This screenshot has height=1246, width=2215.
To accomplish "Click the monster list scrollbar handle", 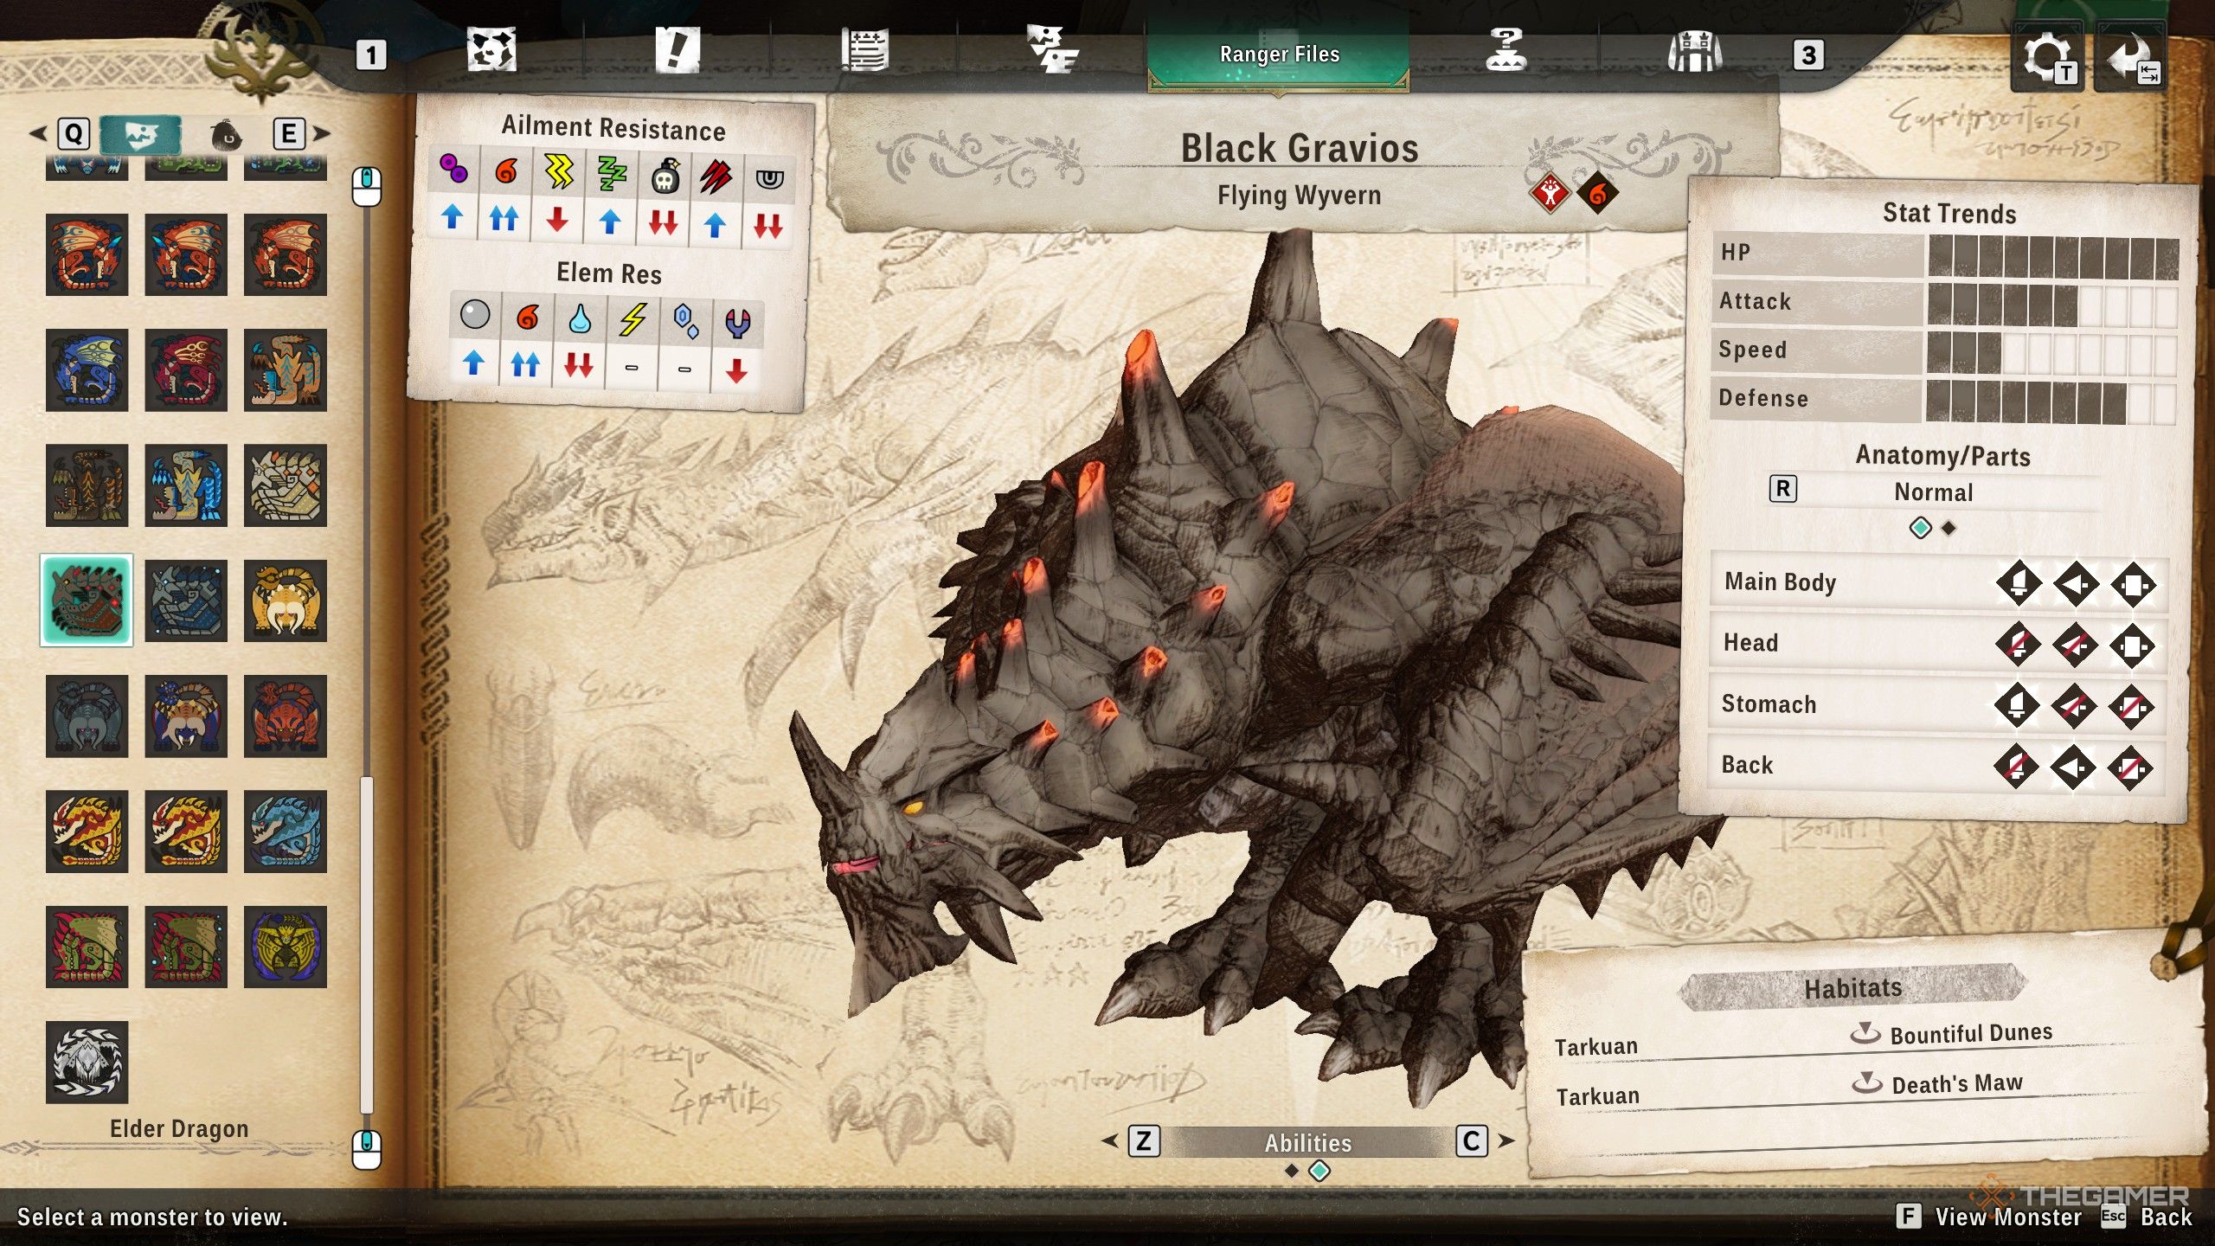I will tap(366, 943).
